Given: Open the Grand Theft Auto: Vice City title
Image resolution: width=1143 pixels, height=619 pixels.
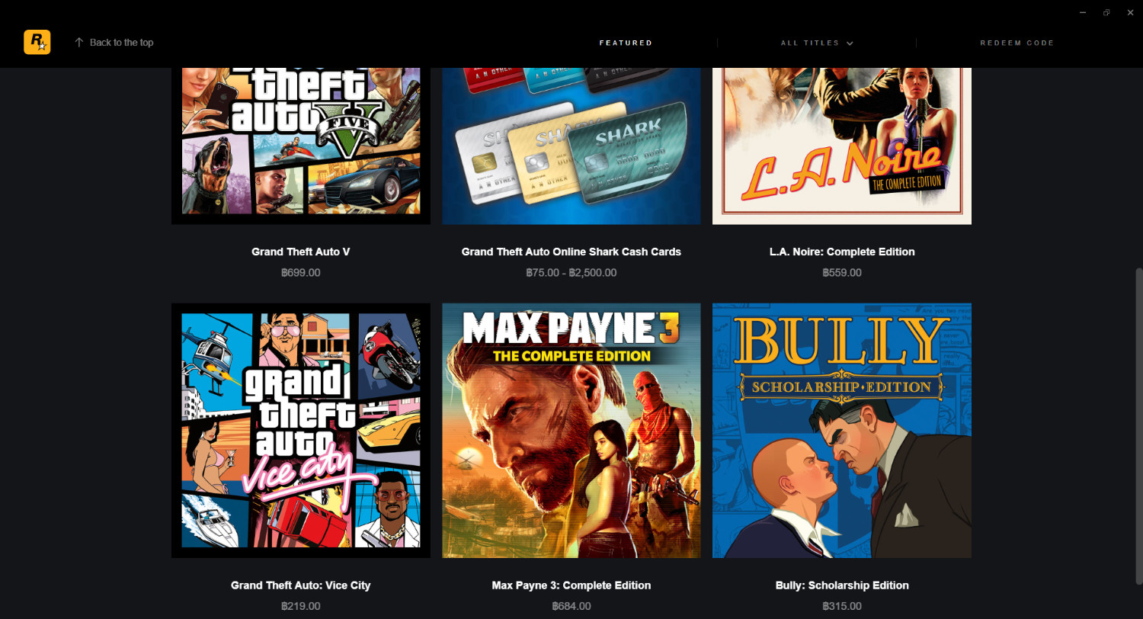Looking at the screenshot, I should tap(301, 585).
